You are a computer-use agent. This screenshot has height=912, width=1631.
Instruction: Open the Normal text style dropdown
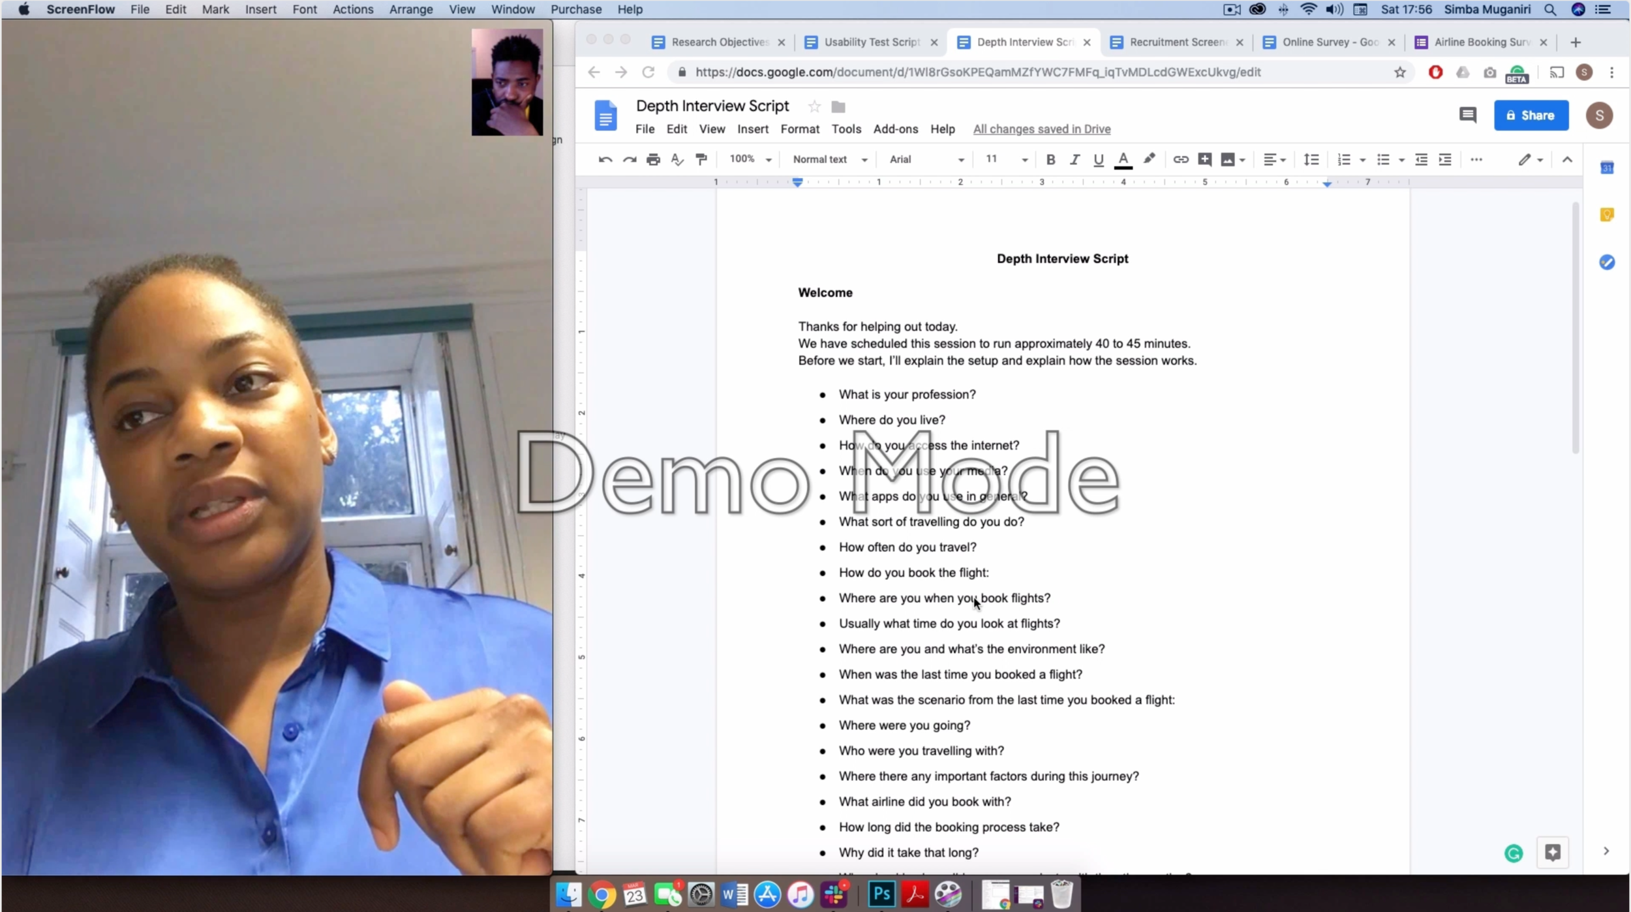click(830, 159)
